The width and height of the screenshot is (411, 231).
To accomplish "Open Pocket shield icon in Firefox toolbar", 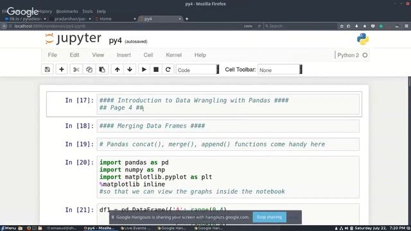I will tap(372, 26).
